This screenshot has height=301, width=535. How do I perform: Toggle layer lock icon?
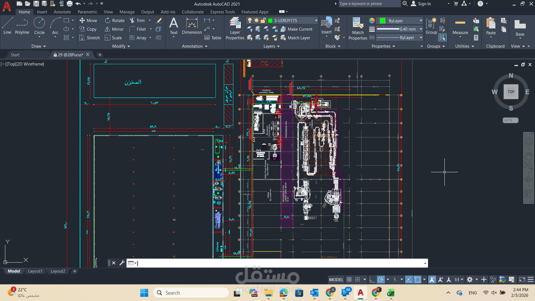click(x=263, y=20)
